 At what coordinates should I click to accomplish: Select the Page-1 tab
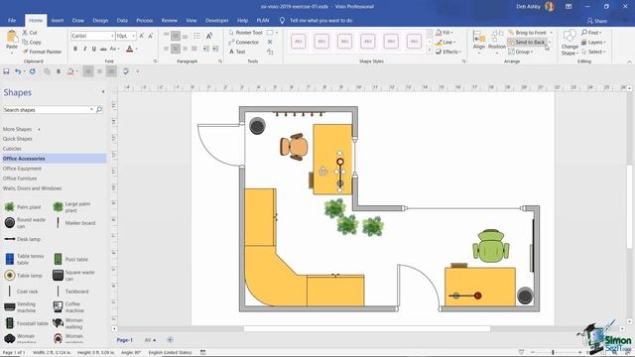[x=124, y=340]
